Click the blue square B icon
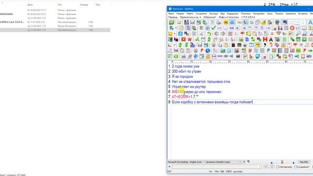This screenshot has width=313, height=176. 180,34
